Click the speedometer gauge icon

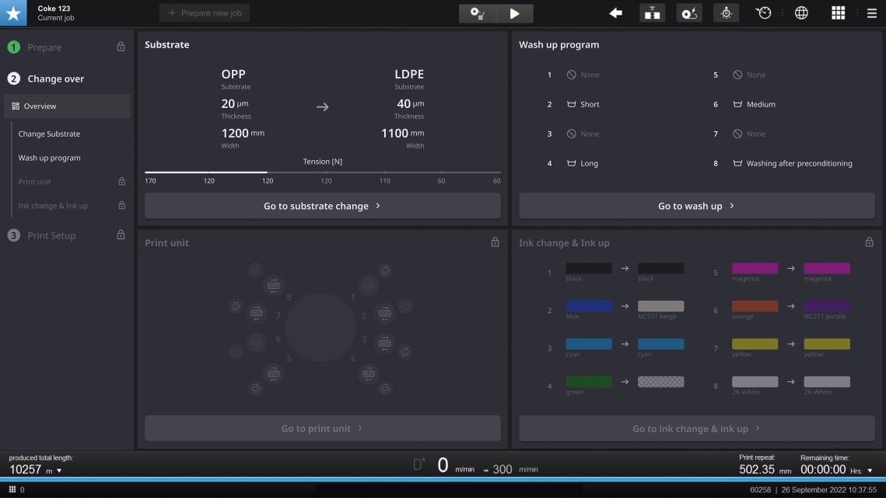pyautogui.click(x=763, y=13)
